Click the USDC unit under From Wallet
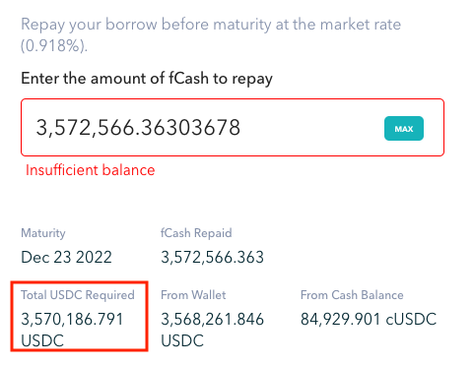474x365 pixels. pyautogui.click(x=182, y=340)
